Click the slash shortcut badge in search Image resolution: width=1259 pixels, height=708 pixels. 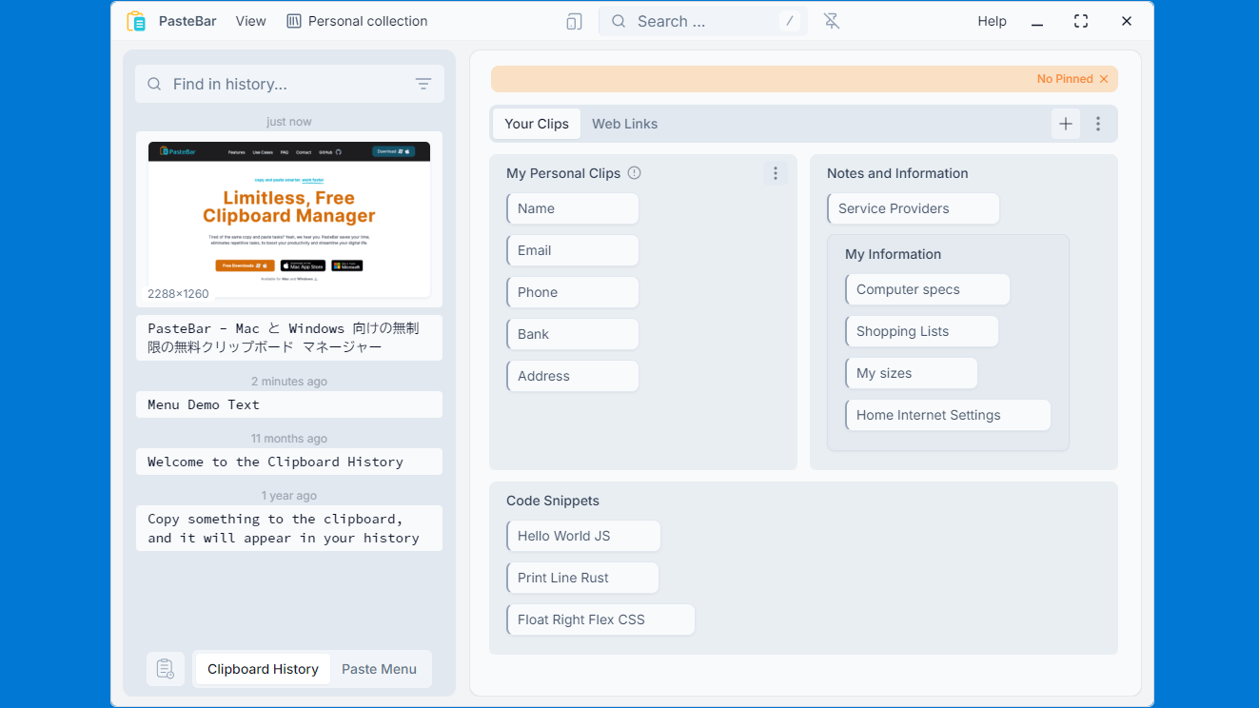pyautogui.click(x=790, y=21)
